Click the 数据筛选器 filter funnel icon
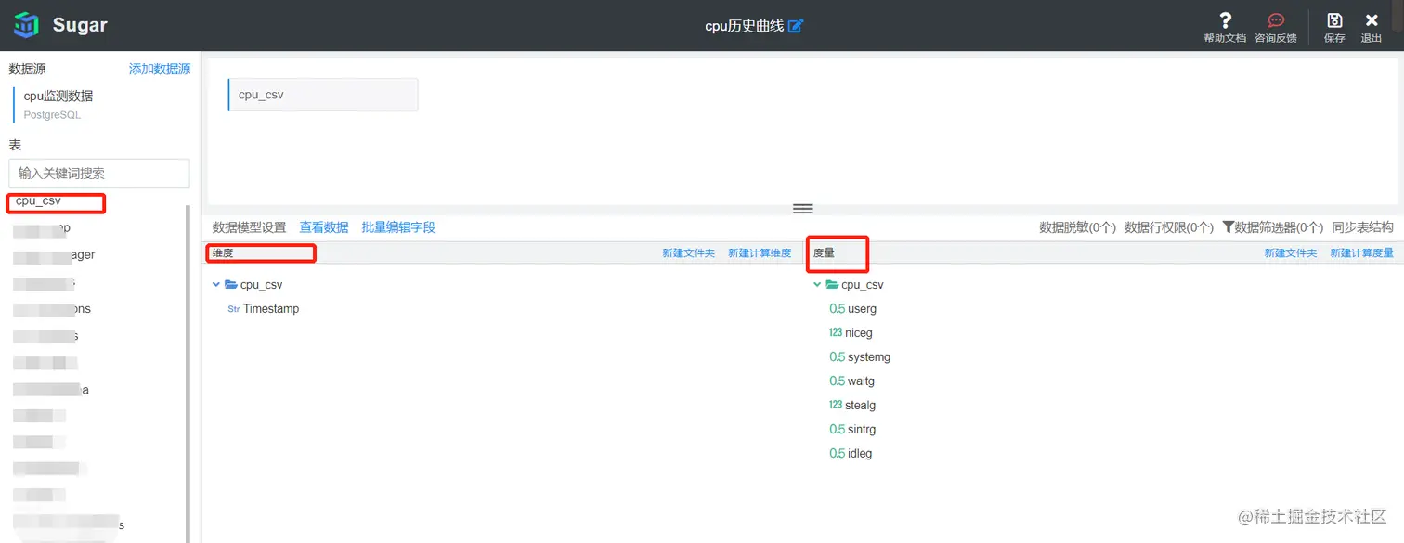1404x543 pixels. pos(1228,227)
